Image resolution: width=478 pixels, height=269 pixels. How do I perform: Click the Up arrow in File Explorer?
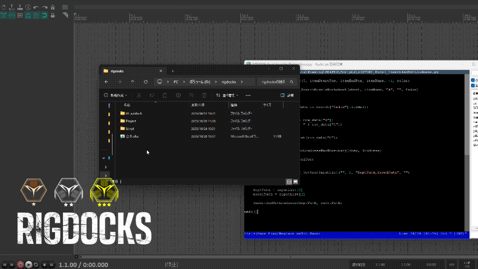pyautogui.click(x=132, y=81)
